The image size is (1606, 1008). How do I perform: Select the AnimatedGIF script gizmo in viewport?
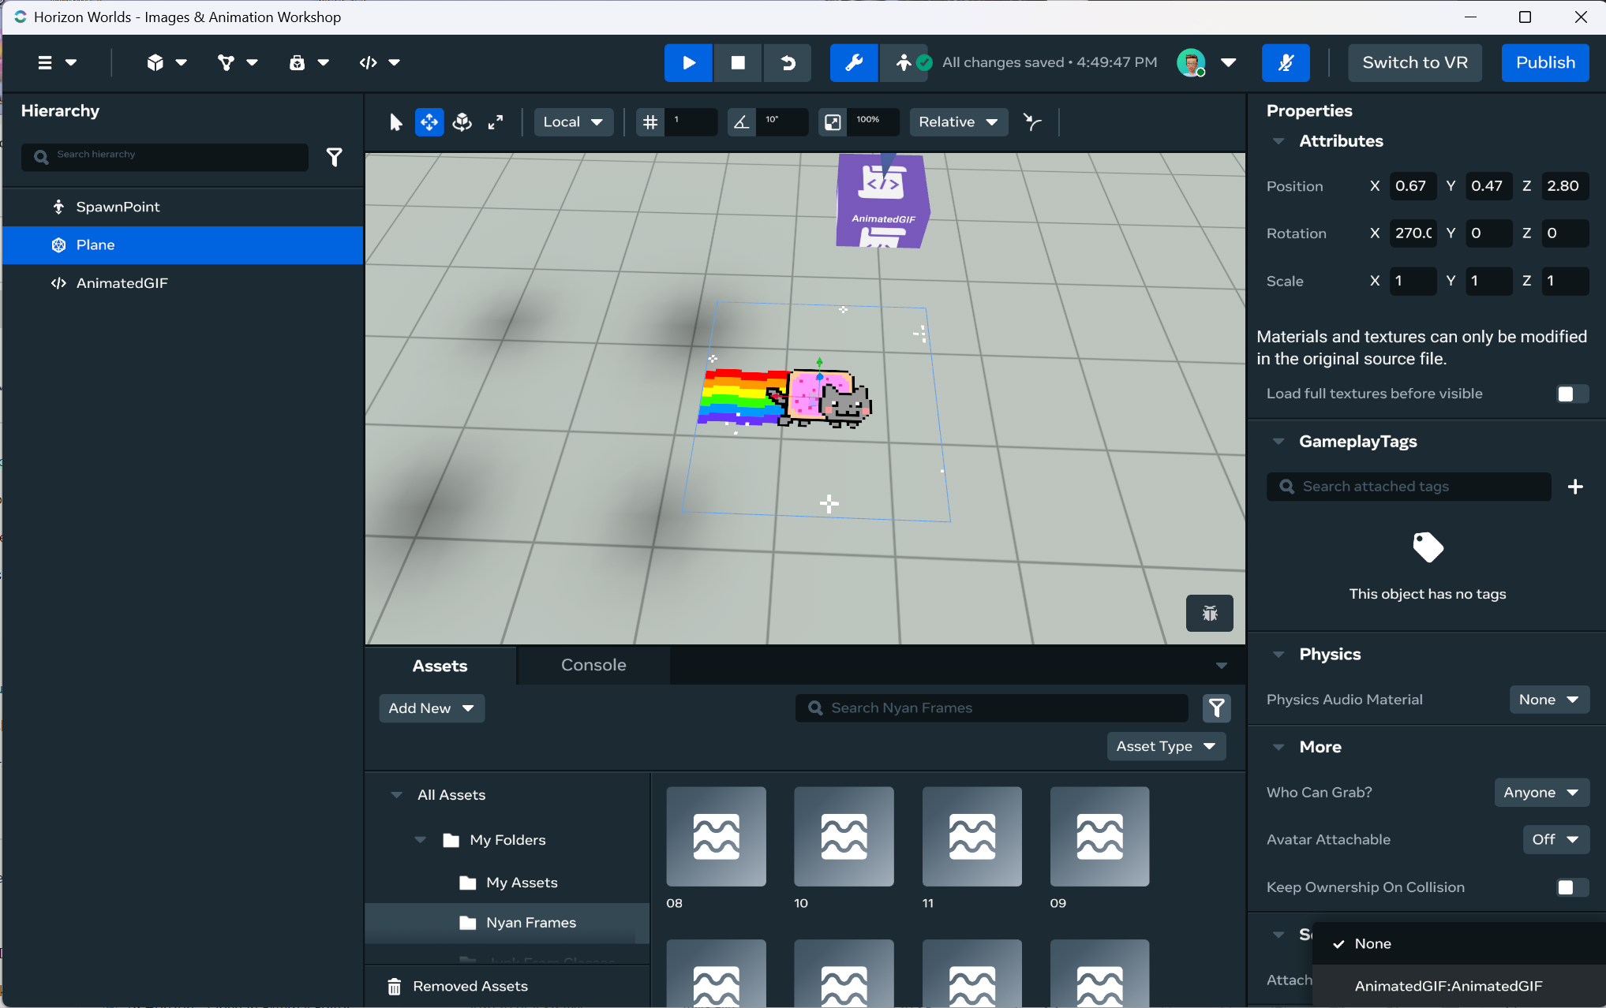pos(883,201)
